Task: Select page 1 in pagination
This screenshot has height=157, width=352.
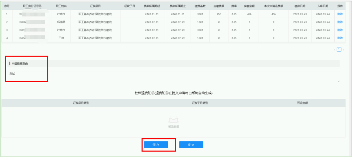Action: [x=339, y=49]
